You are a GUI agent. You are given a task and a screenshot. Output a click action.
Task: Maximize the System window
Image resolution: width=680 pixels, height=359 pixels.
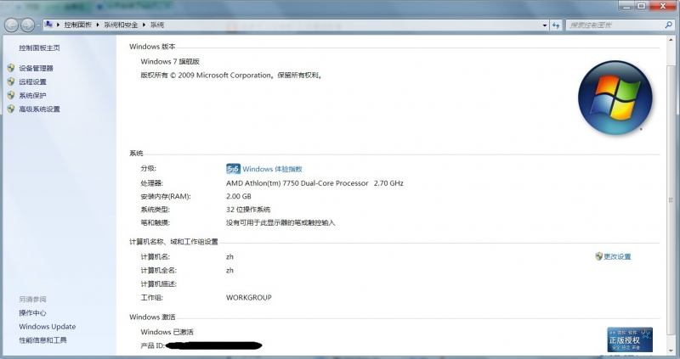641,6
